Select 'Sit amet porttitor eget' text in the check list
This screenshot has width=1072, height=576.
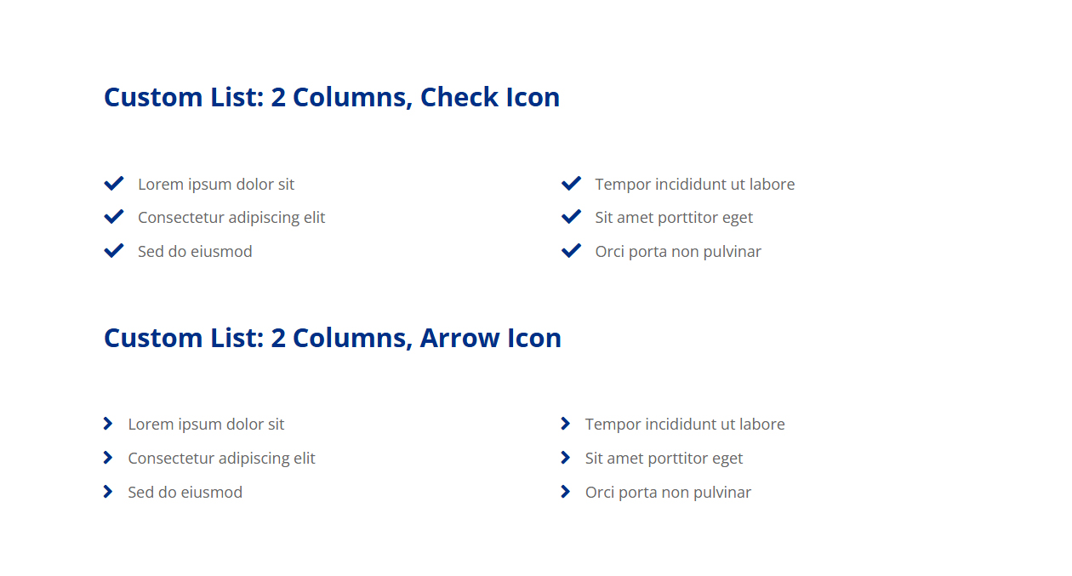pos(674,218)
